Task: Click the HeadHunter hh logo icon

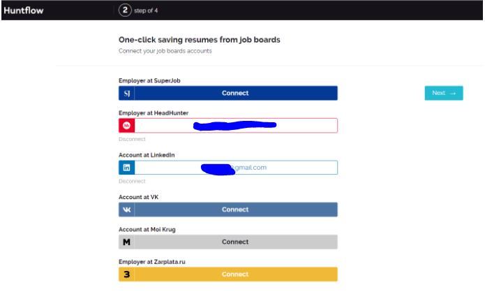Action: [127, 125]
